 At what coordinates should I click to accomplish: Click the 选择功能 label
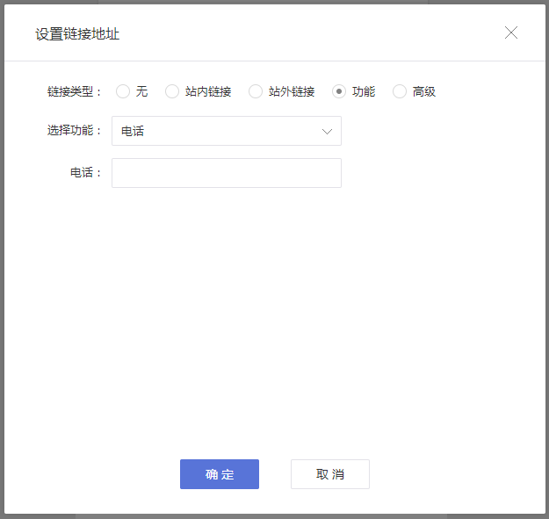click(75, 130)
